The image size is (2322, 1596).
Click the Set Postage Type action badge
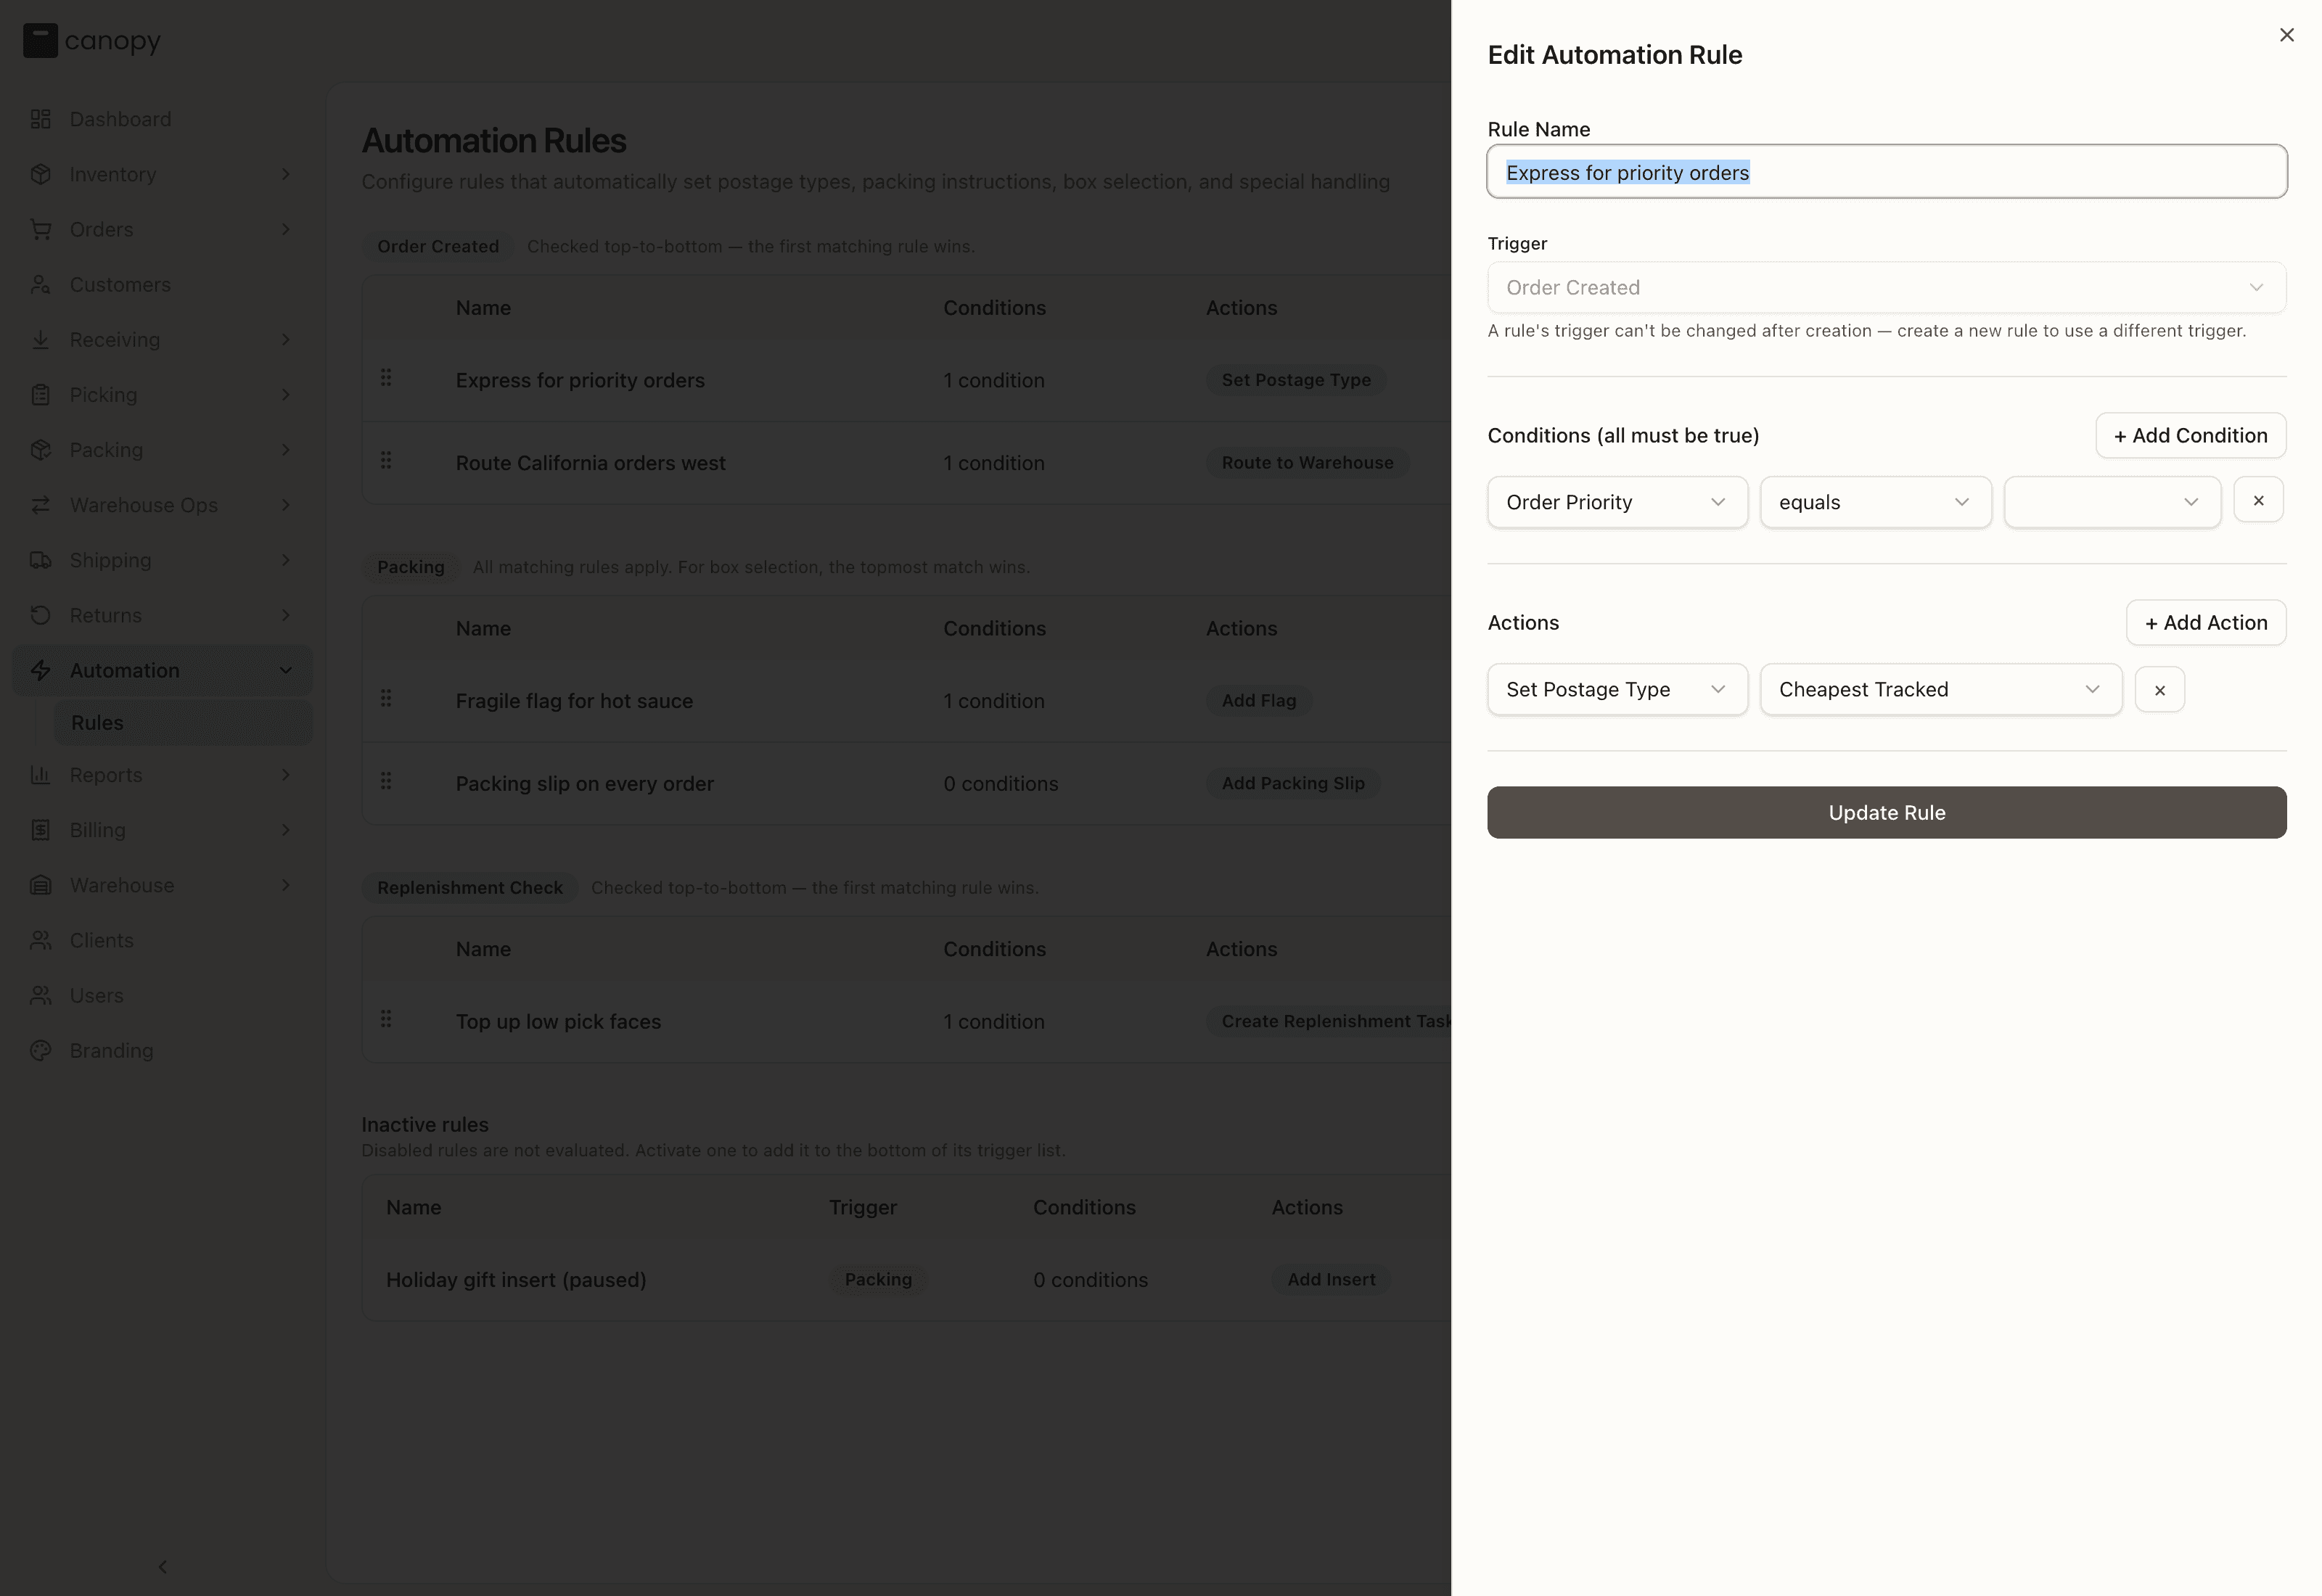point(1296,380)
